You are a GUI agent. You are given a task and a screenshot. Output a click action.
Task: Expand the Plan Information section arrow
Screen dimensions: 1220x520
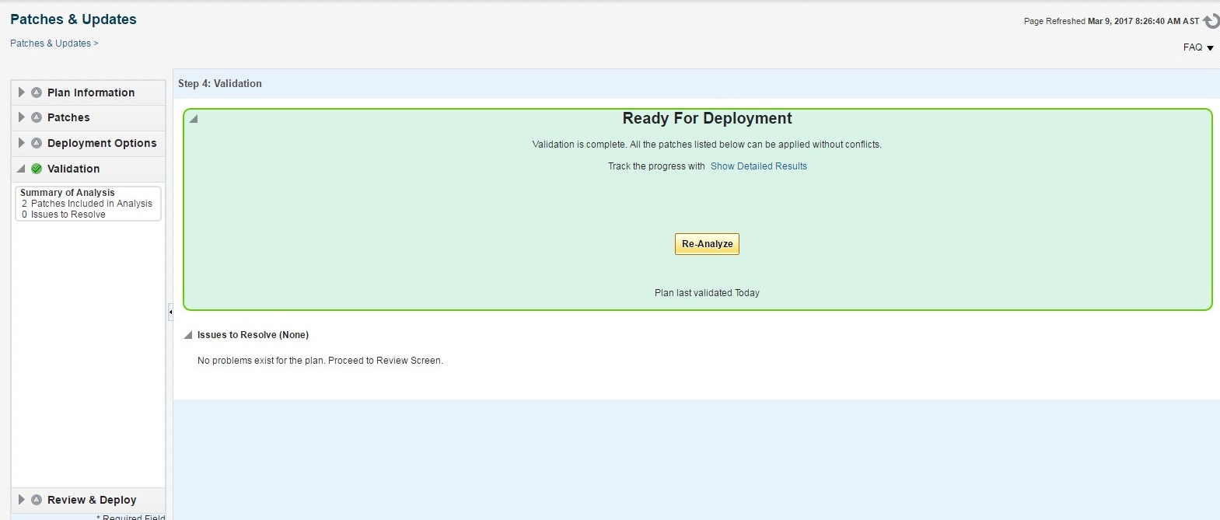click(22, 92)
